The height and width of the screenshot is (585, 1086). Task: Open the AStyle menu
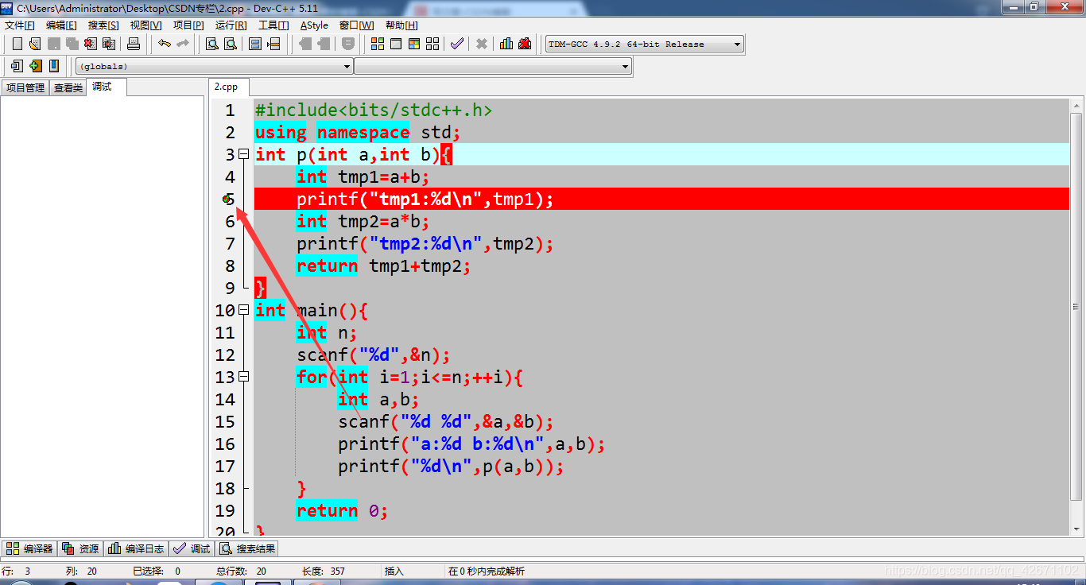(x=314, y=25)
